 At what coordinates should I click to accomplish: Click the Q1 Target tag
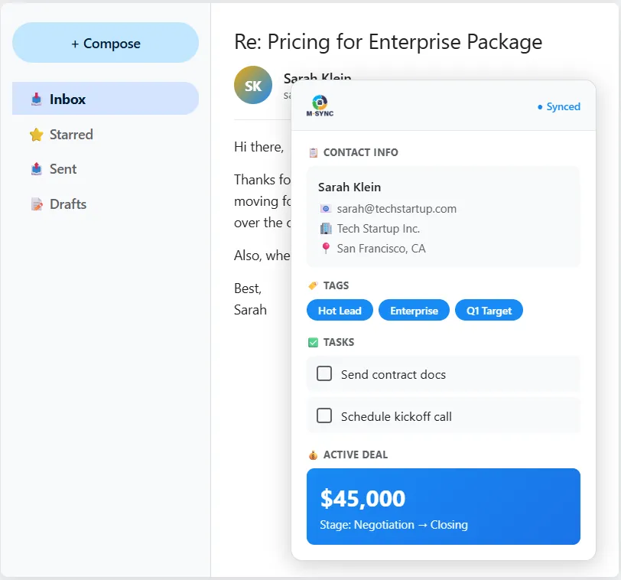489,311
